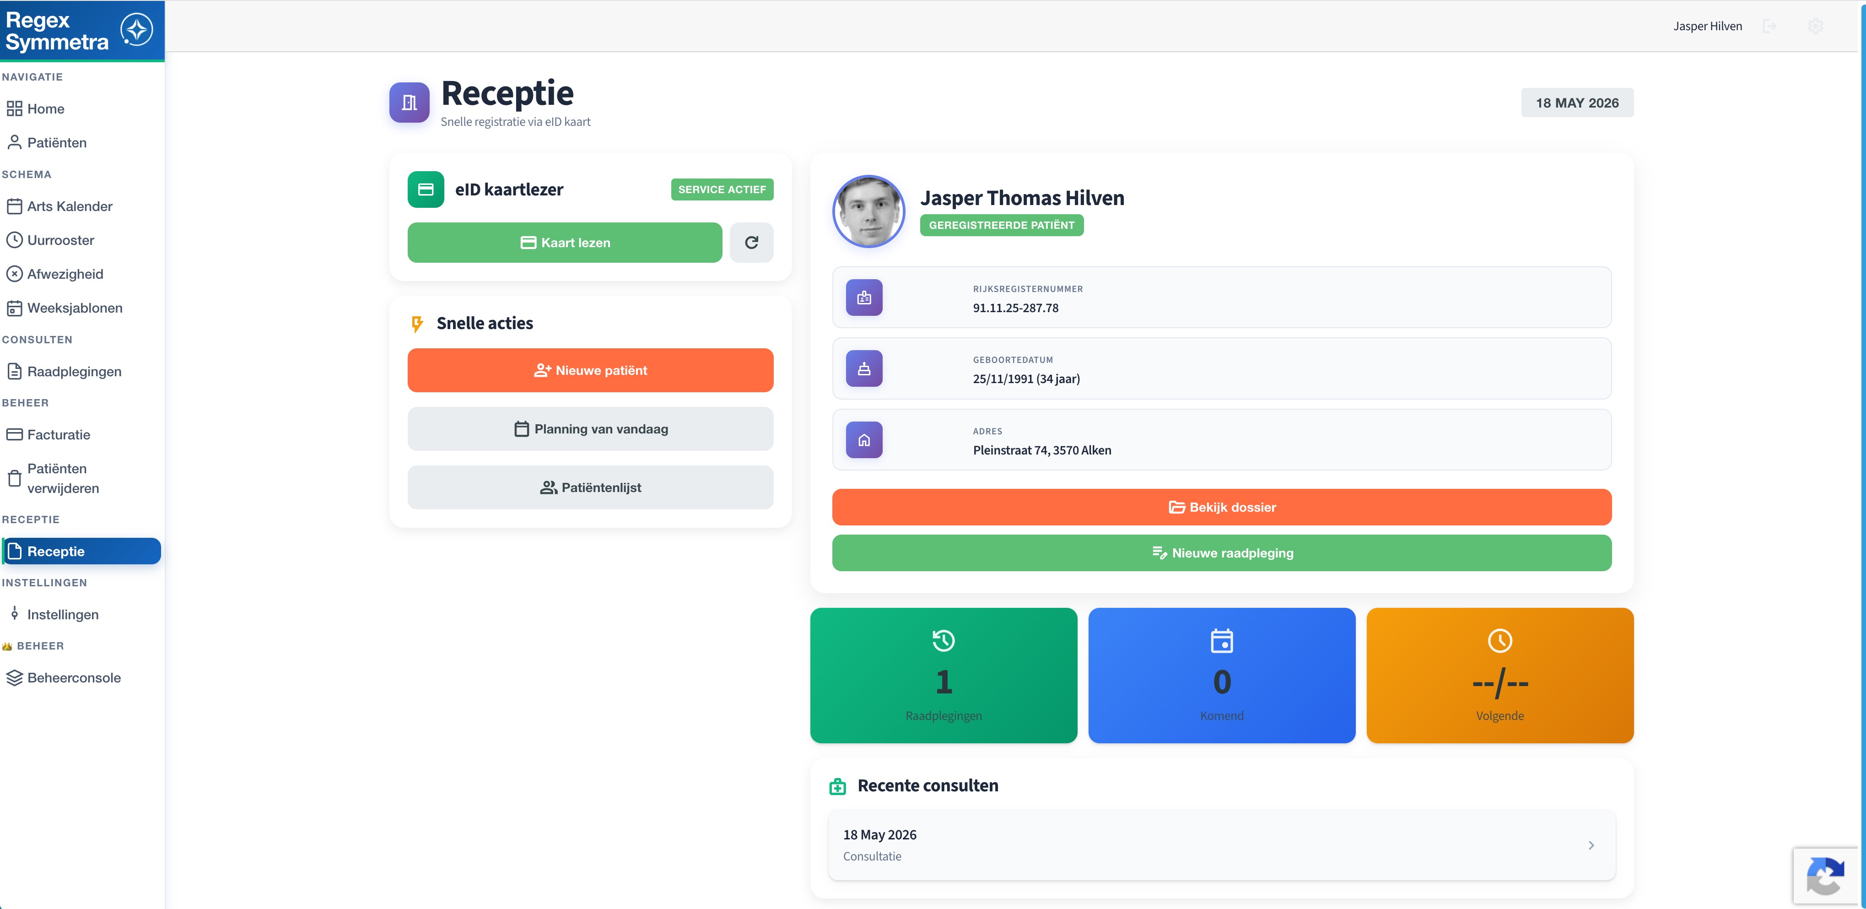Image resolution: width=1866 pixels, height=909 pixels.
Task: Open Beheerconsole in the sidebar
Action: click(74, 678)
